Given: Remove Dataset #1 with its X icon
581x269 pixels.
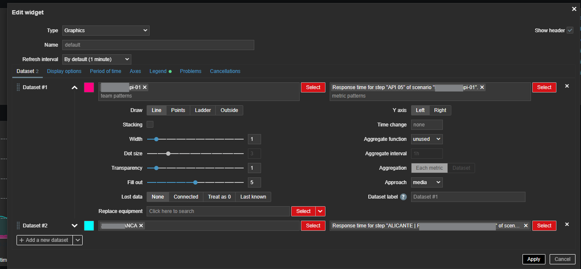Looking at the screenshot, I should pyautogui.click(x=567, y=86).
